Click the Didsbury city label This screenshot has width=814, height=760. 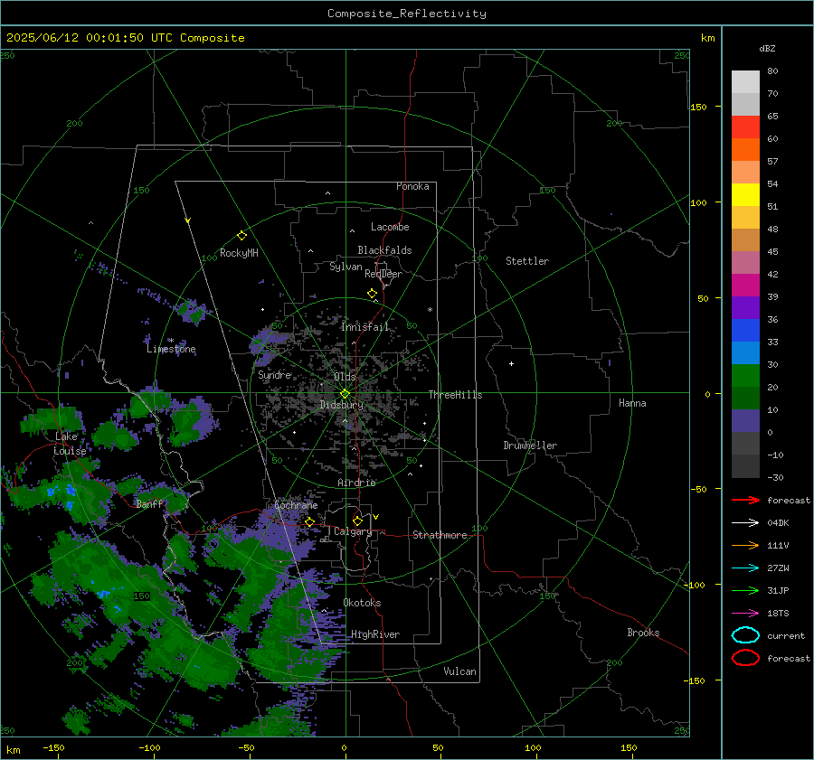click(x=341, y=405)
